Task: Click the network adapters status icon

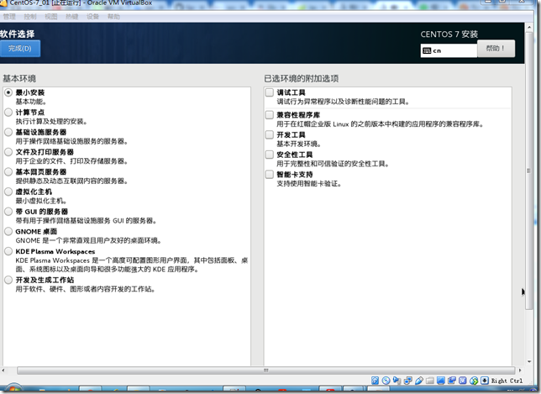Action: pos(408,381)
